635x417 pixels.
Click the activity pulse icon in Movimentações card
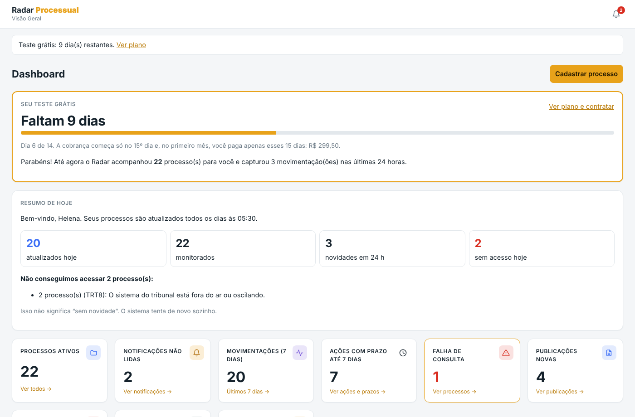[300, 353]
